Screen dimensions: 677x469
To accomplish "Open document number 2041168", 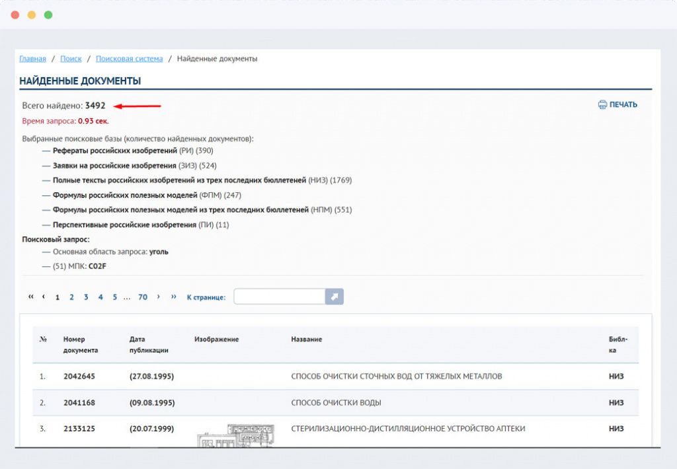I will (x=79, y=403).
